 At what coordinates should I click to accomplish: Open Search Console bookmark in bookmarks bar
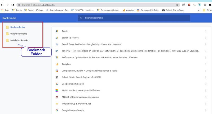57,10
